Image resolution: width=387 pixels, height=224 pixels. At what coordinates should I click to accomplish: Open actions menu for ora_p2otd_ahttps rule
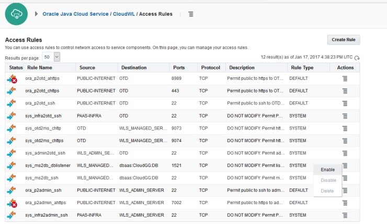tap(345, 78)
